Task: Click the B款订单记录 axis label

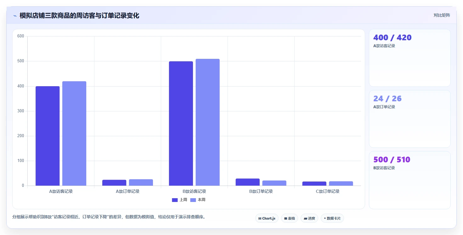Action: 261,191
